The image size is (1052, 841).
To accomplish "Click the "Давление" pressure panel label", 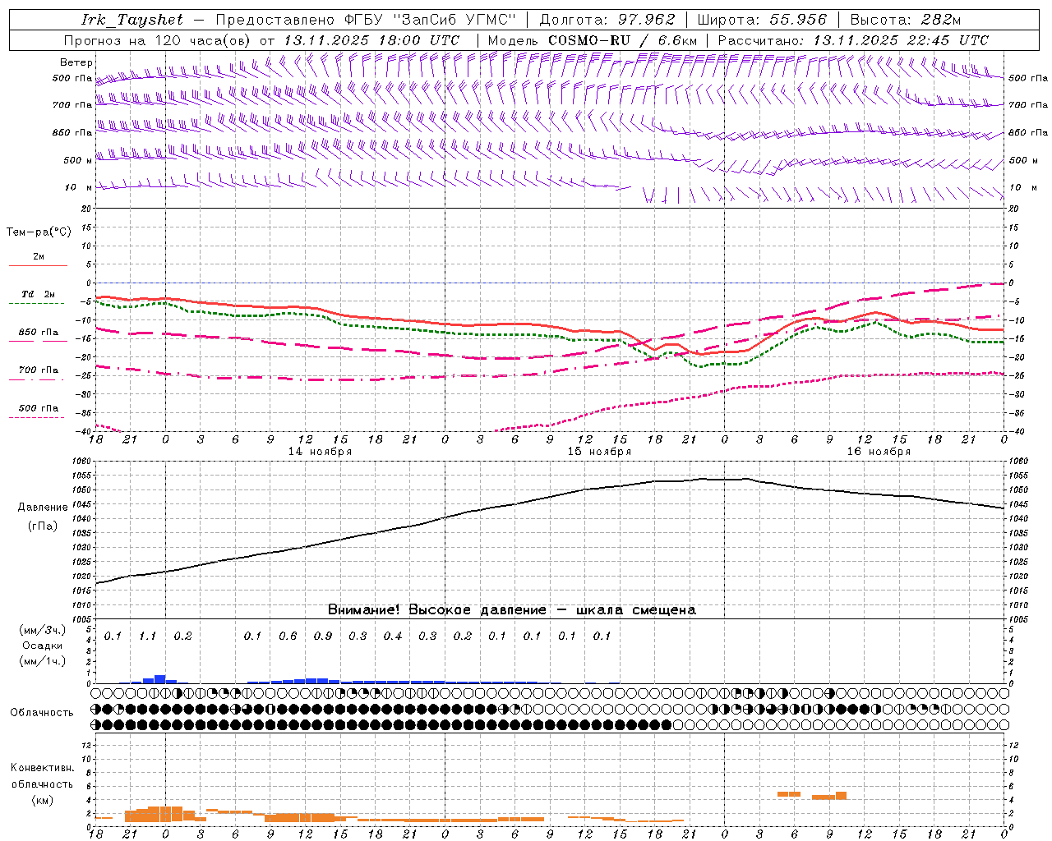I will pos(43,508).
